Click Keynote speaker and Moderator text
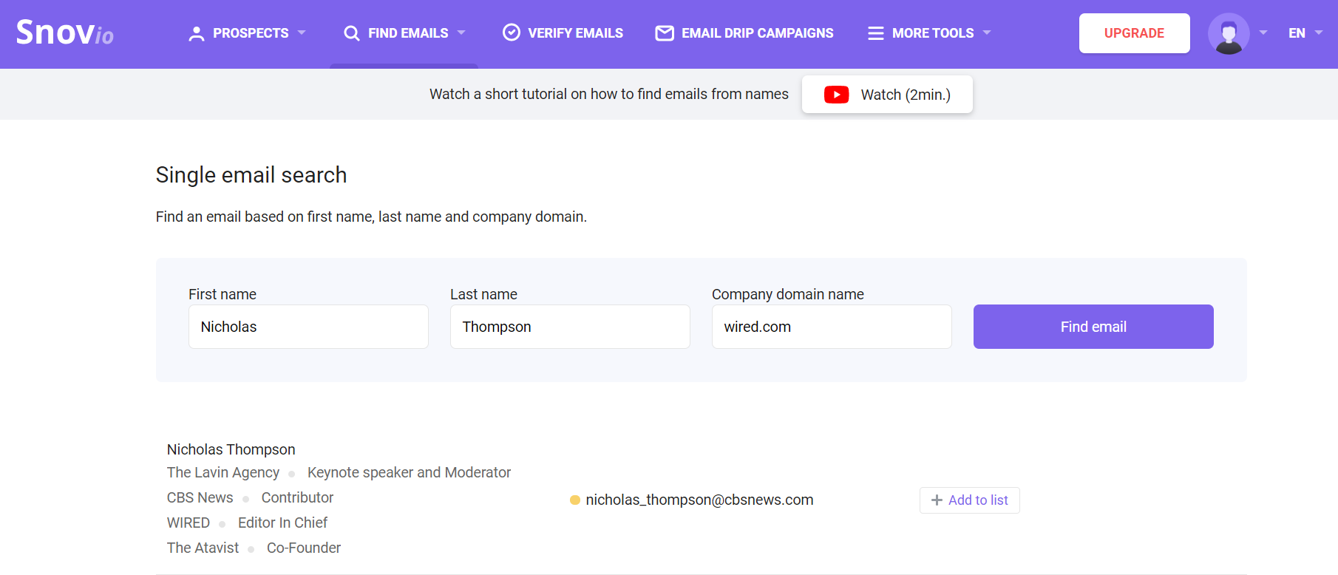1338x575 pixels. tap(409, 472)
